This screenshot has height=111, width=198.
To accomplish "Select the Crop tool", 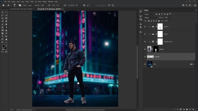I will (2, 18).
